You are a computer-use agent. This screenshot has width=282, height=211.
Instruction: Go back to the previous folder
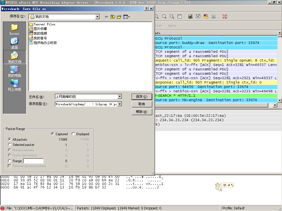tap(107, 17)
